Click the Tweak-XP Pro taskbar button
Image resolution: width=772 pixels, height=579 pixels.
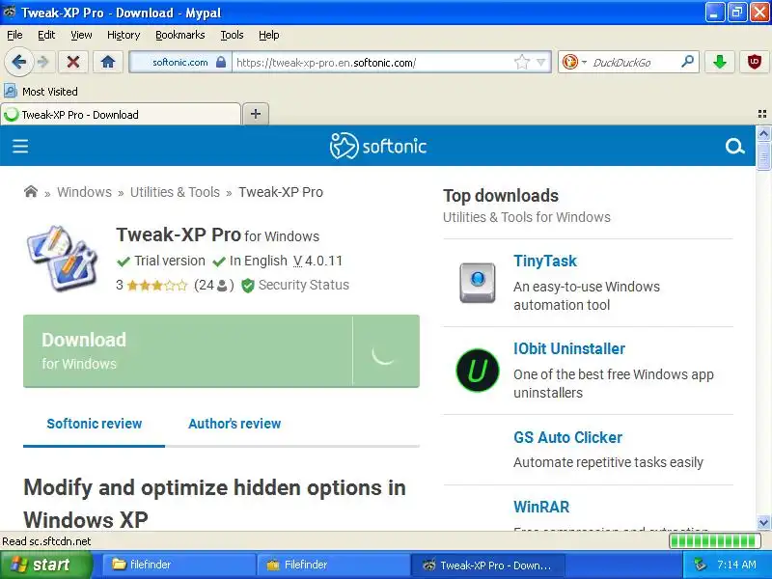pos(487,565)
